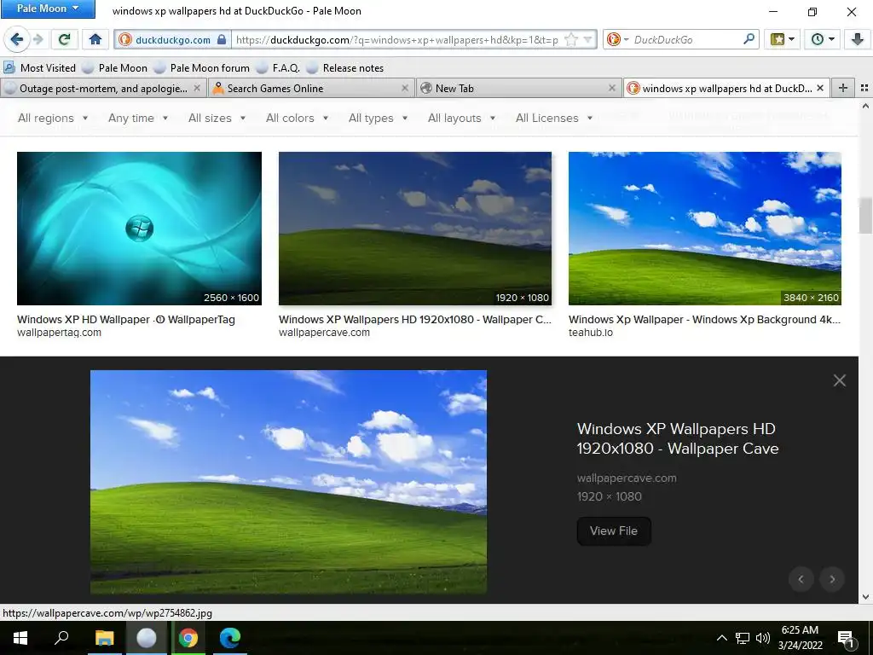873x655 pixels.
Task: Launch Microsoft Edge from taskbar
Action: (230, 638)
